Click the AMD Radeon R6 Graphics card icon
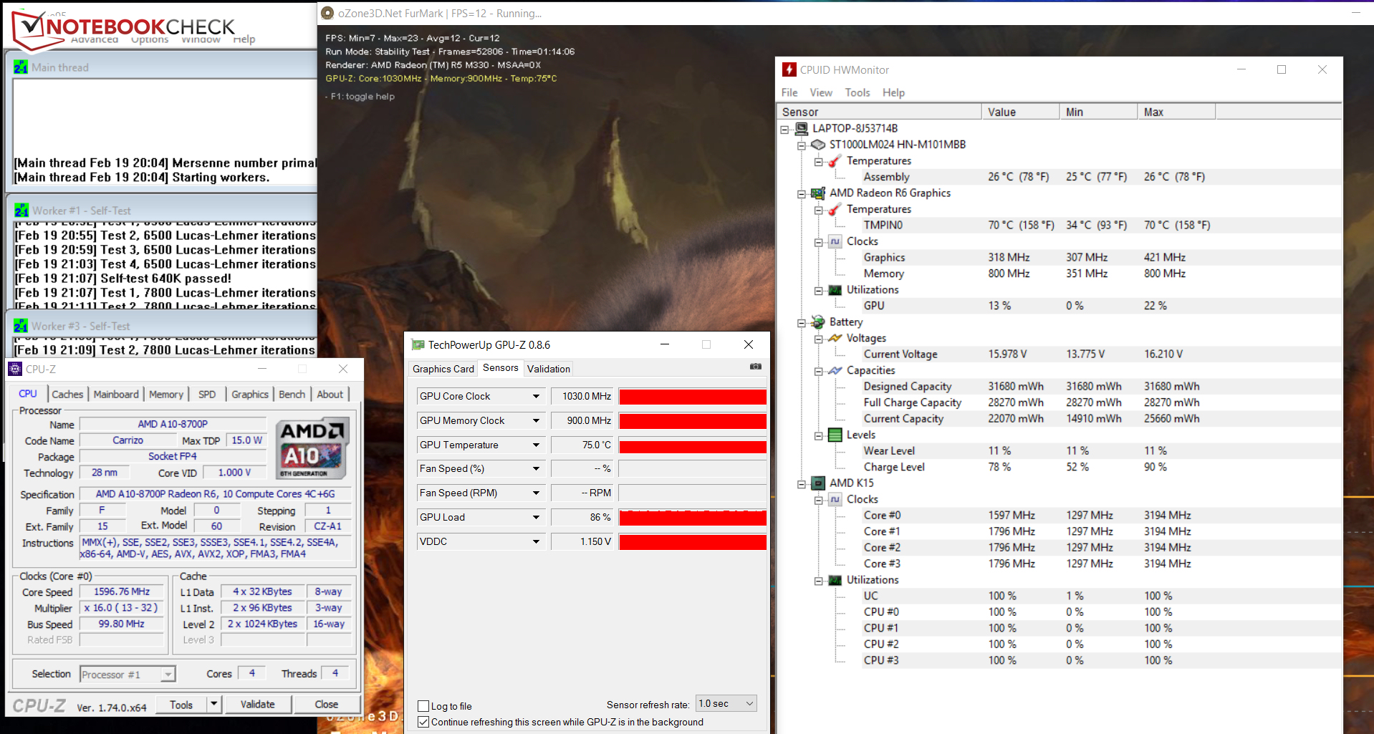This screenshot has height=734, width=1374. (x=817, y=193)
